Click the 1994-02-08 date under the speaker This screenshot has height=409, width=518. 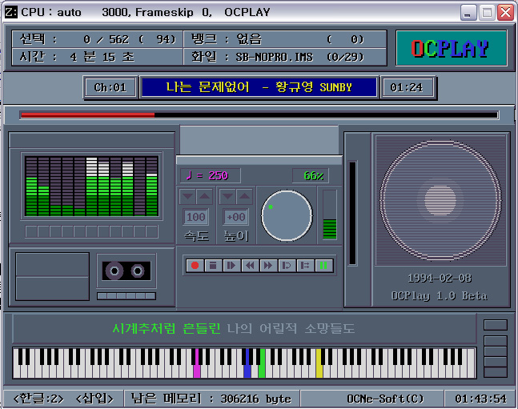click(x=440, y=279)
